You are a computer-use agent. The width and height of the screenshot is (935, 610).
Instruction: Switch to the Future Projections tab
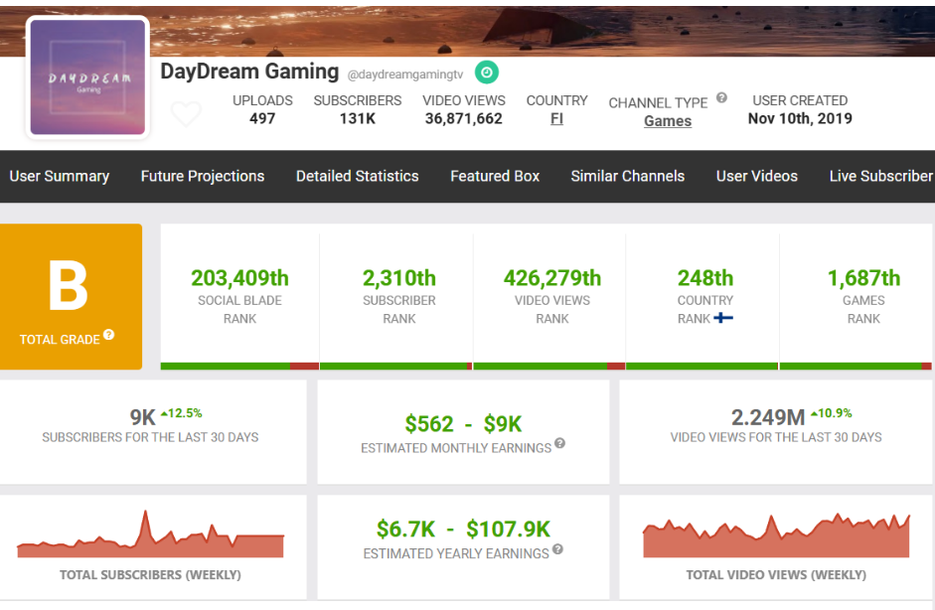(x=203, y=176)
